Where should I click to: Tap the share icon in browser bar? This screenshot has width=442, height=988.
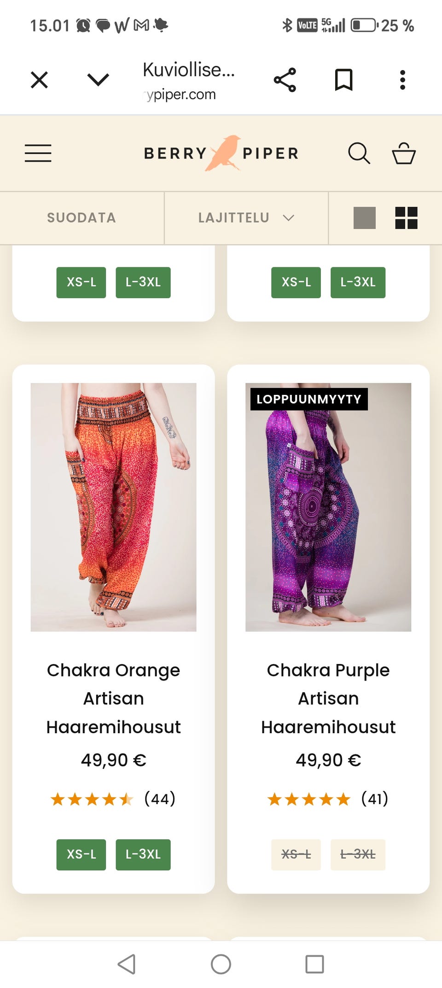point(285,80)
